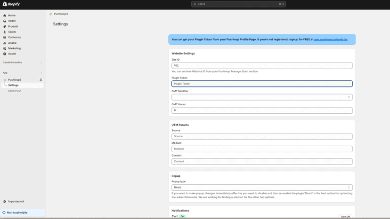
Task: Open Prodotti via its tag icon
Action: coord(5,27)
